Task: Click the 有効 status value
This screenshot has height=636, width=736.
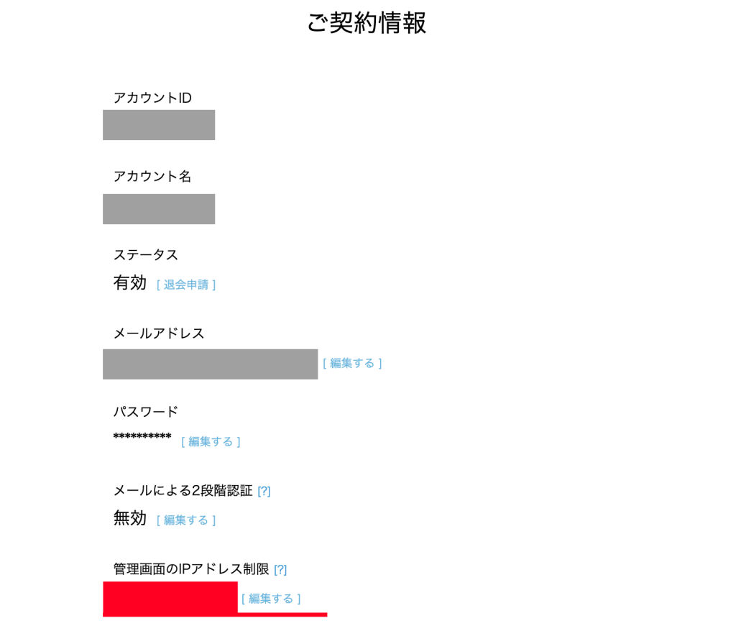Action: coord(130,282)
